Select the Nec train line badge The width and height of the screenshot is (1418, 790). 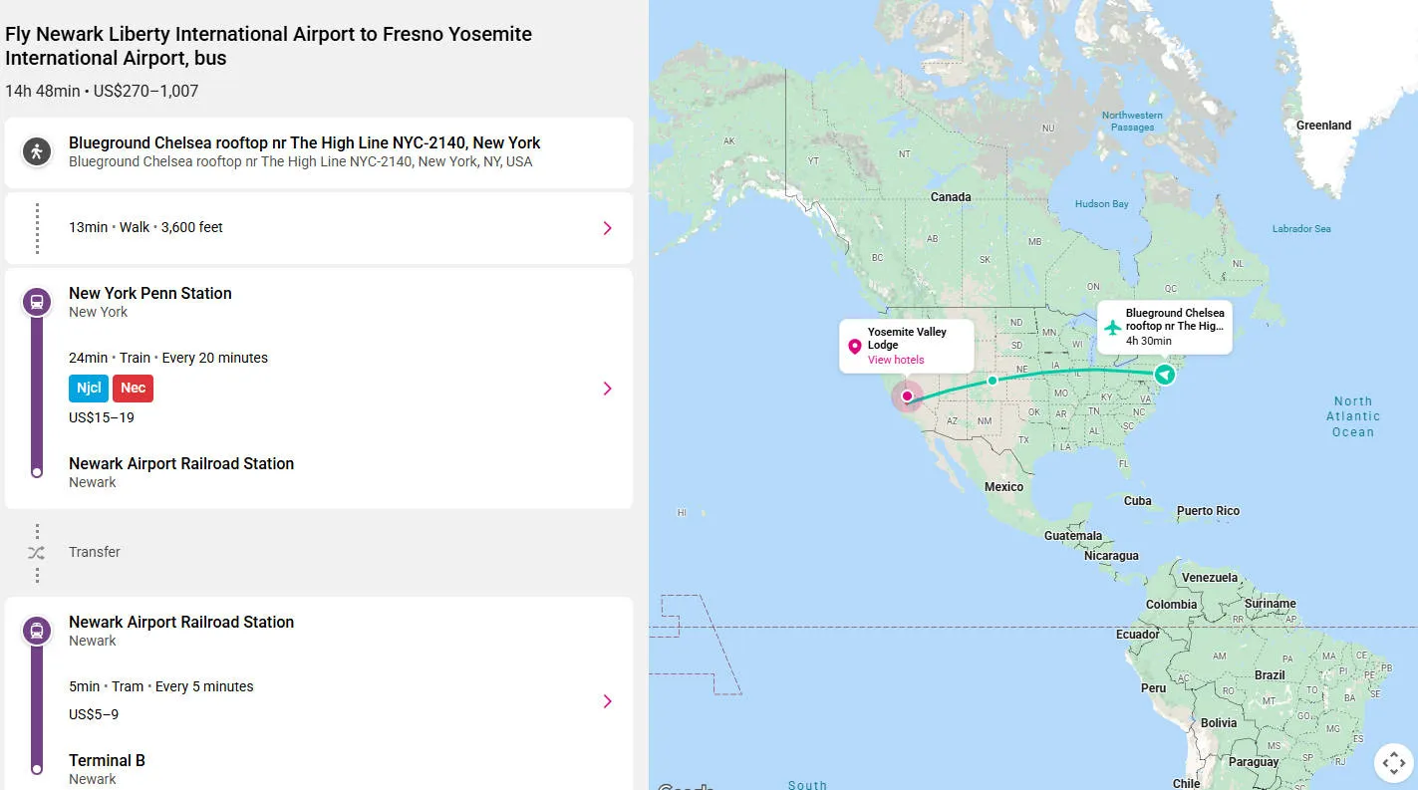tap(133, 389)
